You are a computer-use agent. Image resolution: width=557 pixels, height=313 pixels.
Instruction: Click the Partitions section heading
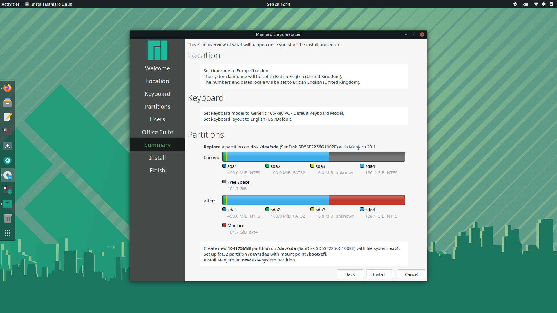tap(206, 135)
